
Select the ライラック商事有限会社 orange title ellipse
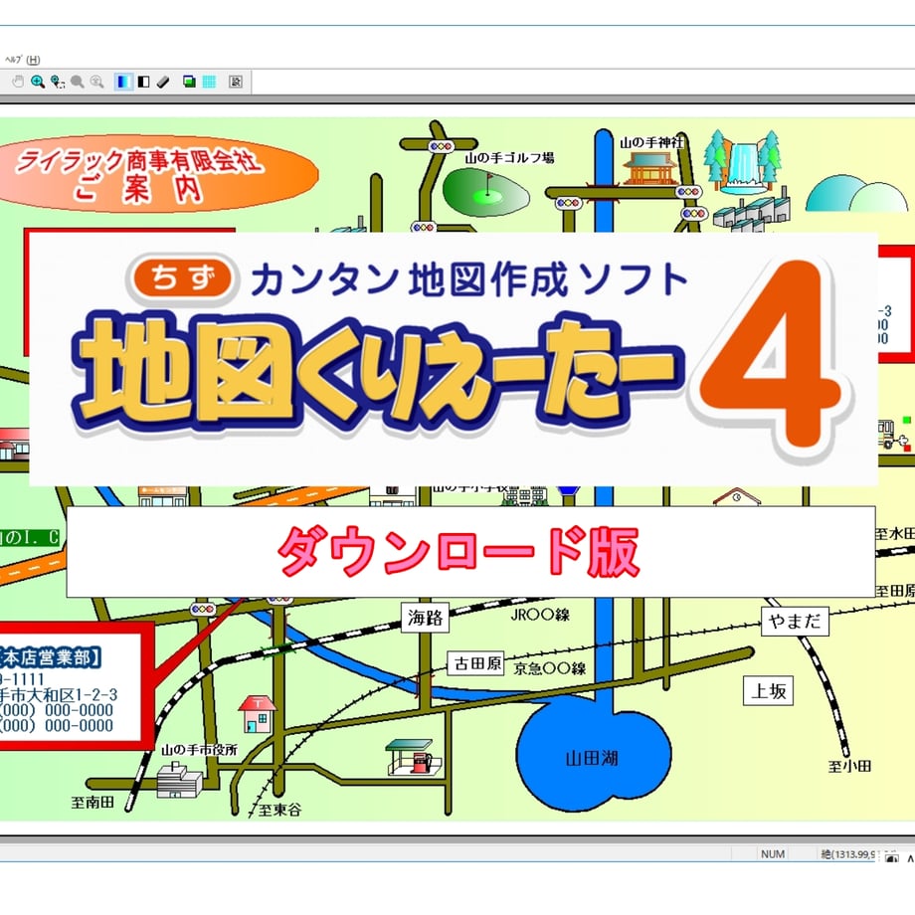[x=156, y=173]
